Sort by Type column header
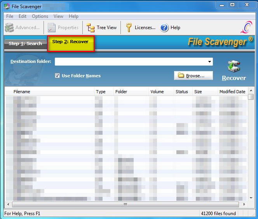 pyautogui.click(x=104, y=92)
